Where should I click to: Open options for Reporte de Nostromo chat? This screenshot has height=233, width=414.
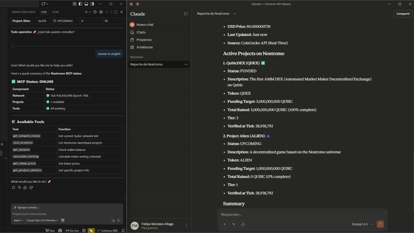(x=186, y=64)
